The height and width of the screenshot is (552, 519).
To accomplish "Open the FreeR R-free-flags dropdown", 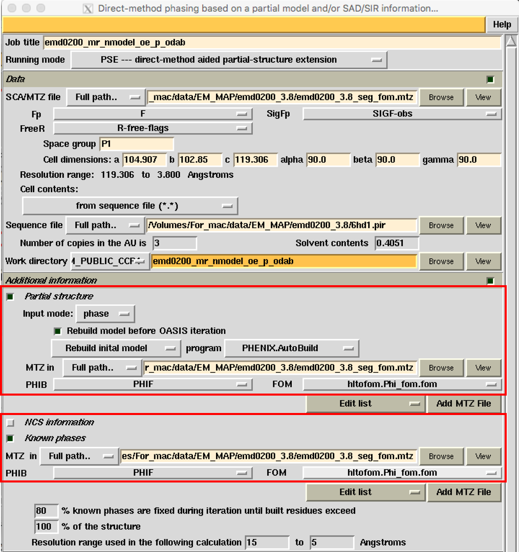I will [x=153, y=129].
